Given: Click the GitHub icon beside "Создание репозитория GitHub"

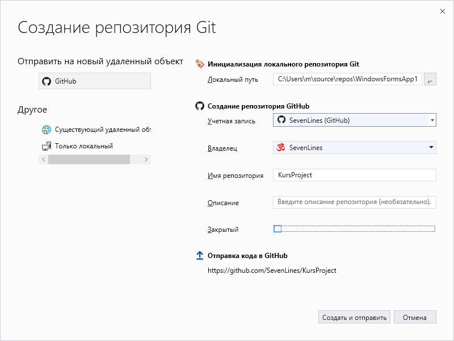Looking at the screenshot, I should 200,106.
